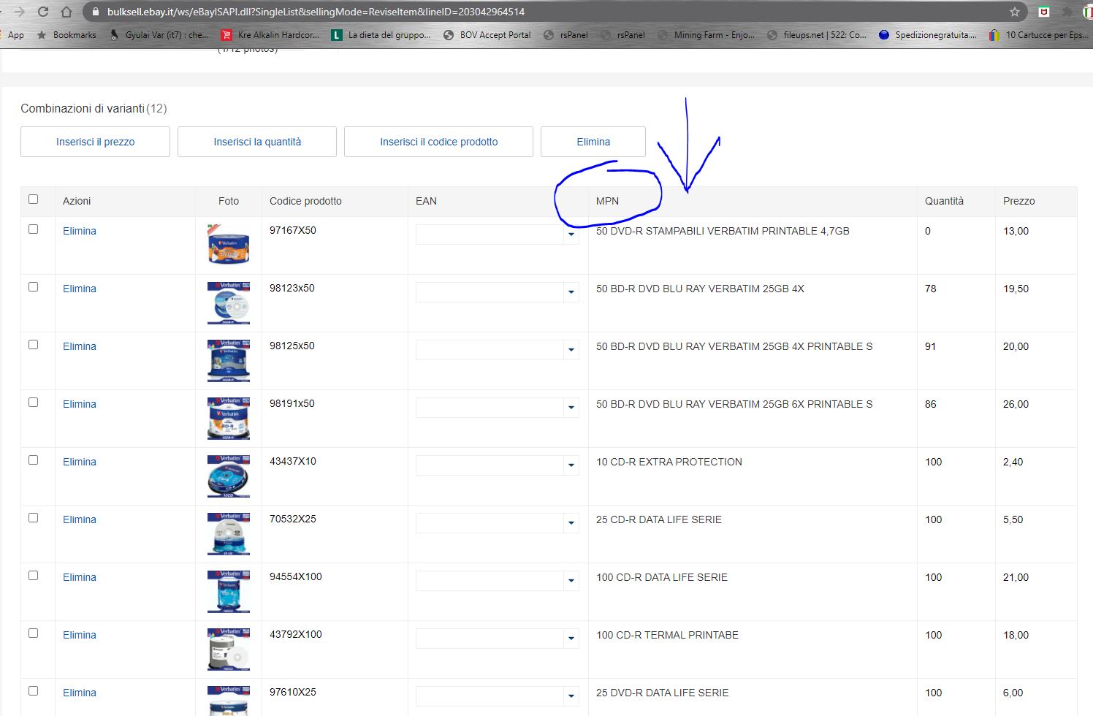The height and width of the screenshot is (716, 1093).
Task: Click the MPN column header
Action: click(607, 201)
